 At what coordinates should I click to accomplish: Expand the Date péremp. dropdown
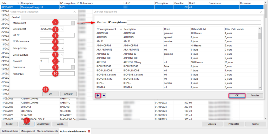(62, 48)
